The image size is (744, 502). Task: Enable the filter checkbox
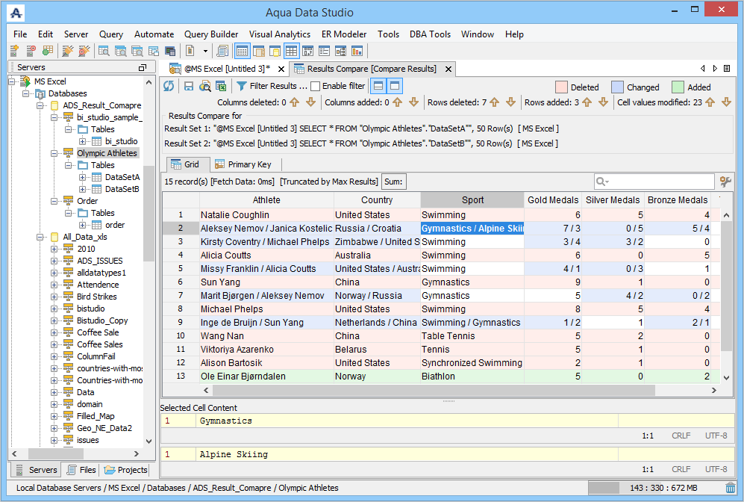click(316, 86)
